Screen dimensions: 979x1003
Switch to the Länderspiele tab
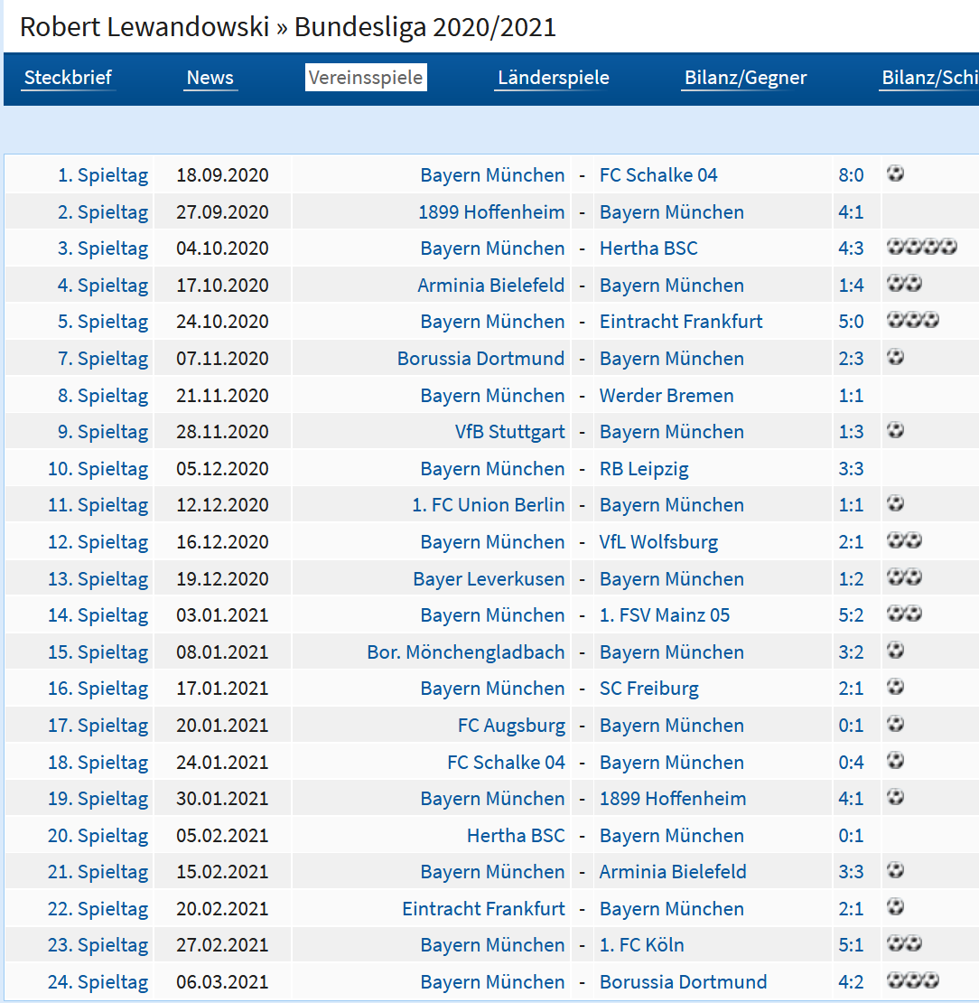[x=553, y=78]
